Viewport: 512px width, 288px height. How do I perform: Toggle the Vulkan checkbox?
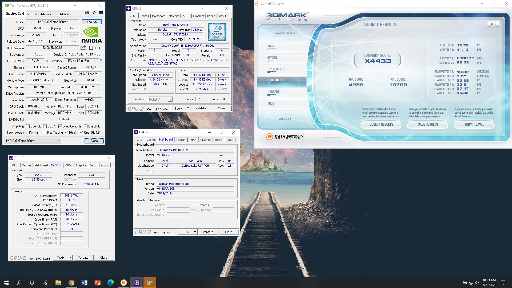tap(28, 133)
